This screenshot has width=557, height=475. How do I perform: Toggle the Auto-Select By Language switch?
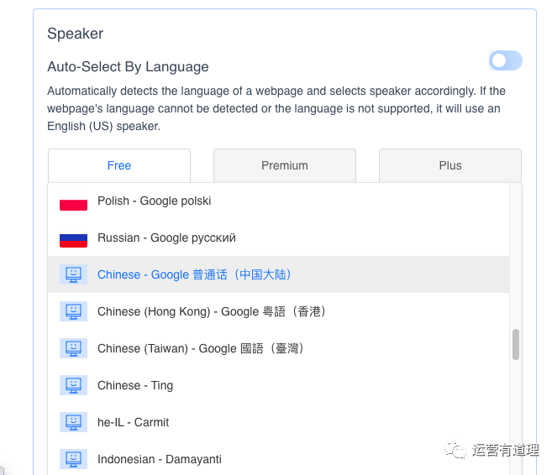point(506,60)
